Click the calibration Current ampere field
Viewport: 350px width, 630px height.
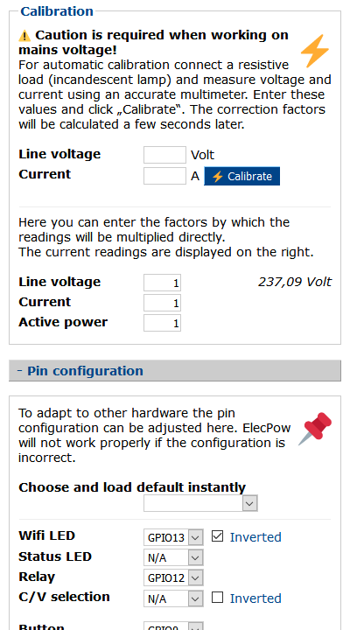tap(164, 176)
